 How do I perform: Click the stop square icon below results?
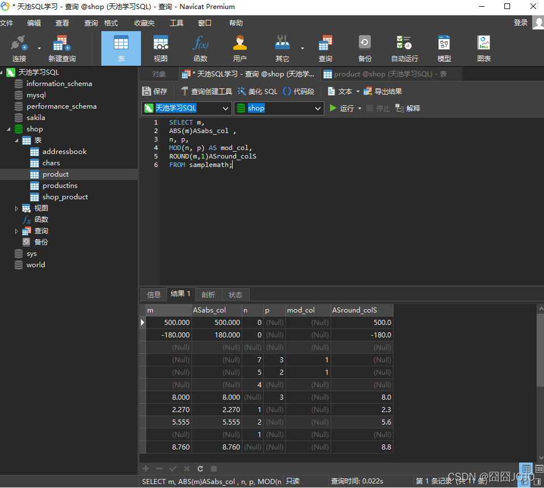(x=214, y=469)
